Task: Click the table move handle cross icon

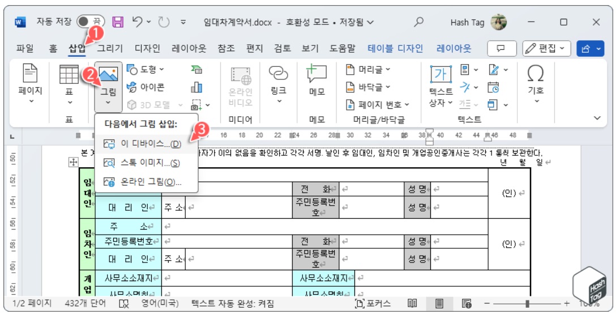Action: coord(74,162)
